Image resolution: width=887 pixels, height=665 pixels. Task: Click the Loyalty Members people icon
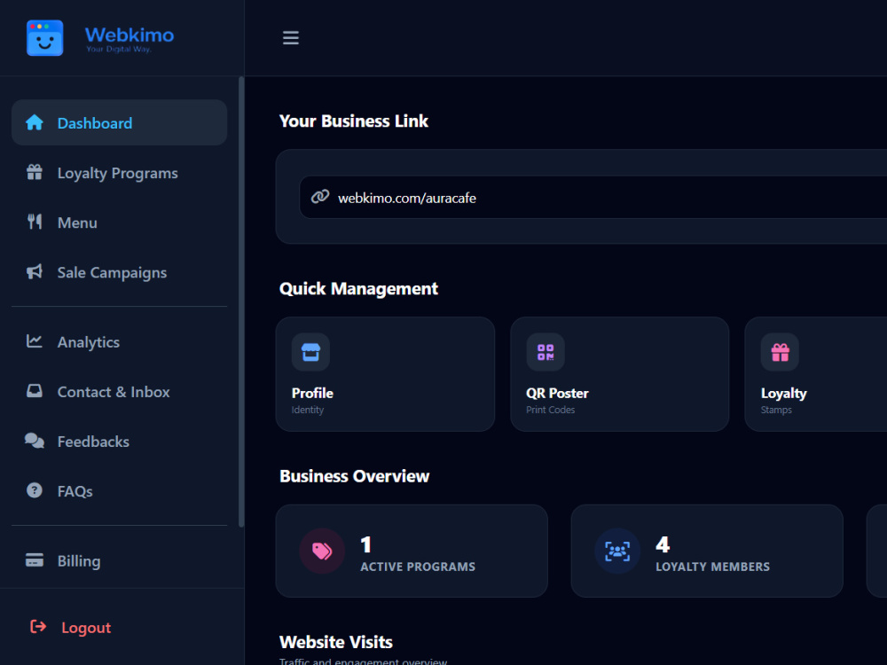tap(617, 551)
